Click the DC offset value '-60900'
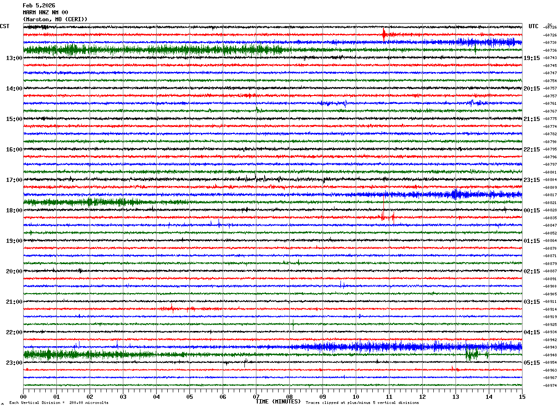The width and height of the screenshot is (559, 409). point(550,287)
